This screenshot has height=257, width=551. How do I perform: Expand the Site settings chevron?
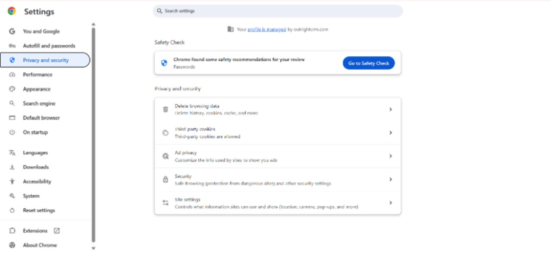[x=390, y=203]
